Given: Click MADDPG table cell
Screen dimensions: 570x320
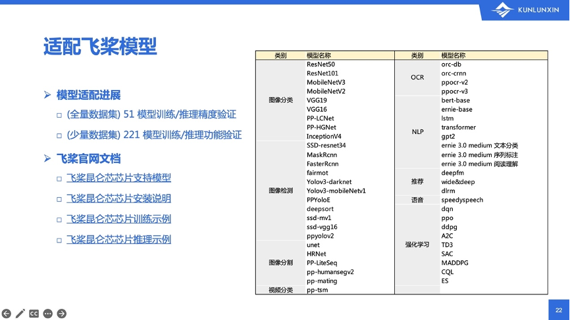Looking at the screenshot, I should point(455,263).
